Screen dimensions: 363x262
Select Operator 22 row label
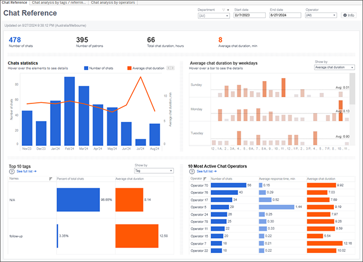tap(199, 251)
